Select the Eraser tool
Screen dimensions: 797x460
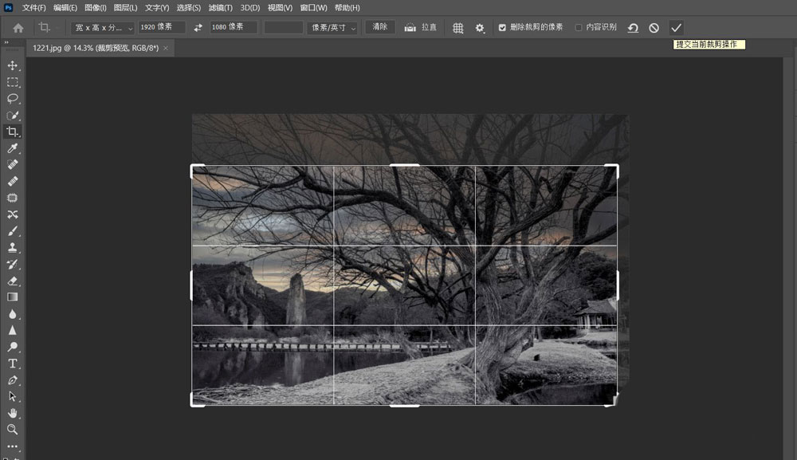pos(13,281)
